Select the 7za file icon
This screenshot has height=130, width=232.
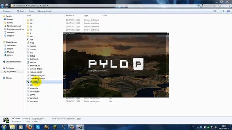tap(28, 39)
